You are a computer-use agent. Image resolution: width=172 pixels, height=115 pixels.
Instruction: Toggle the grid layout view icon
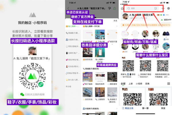[x=169, y=84]
